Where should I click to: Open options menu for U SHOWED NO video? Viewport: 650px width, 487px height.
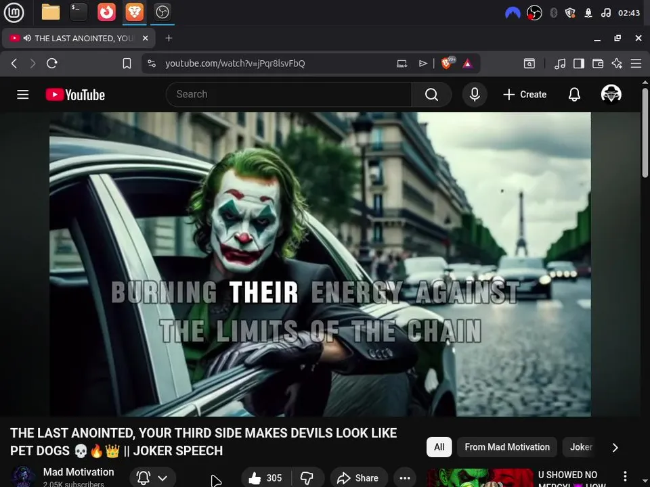(x=625, y=476)
